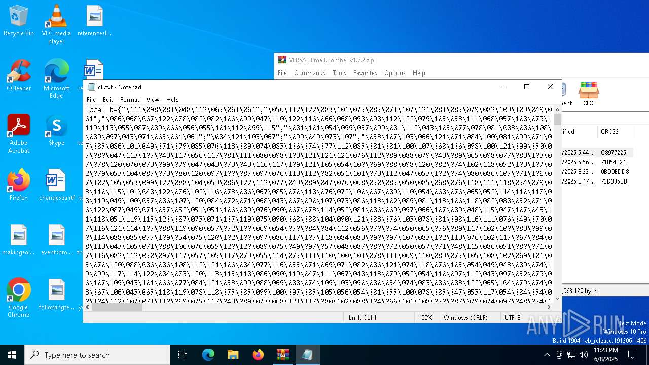This screenshot has width=649, height=365.
Task: Click the Type here to search box
Action: click(x=97, y=355)
